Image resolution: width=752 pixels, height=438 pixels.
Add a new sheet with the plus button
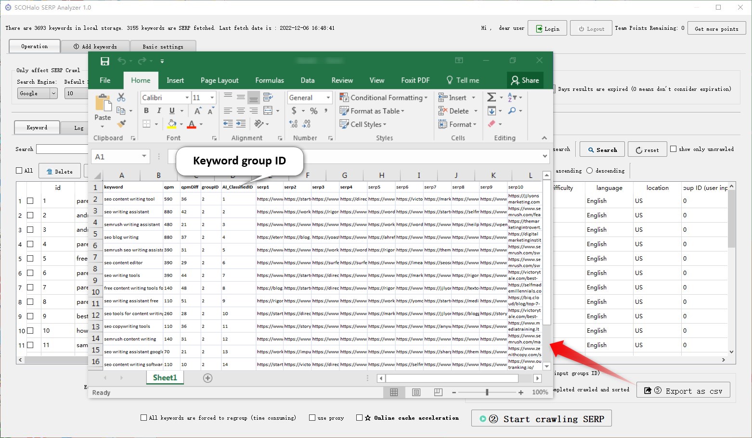pyautogui.click(x=207, y=378)
